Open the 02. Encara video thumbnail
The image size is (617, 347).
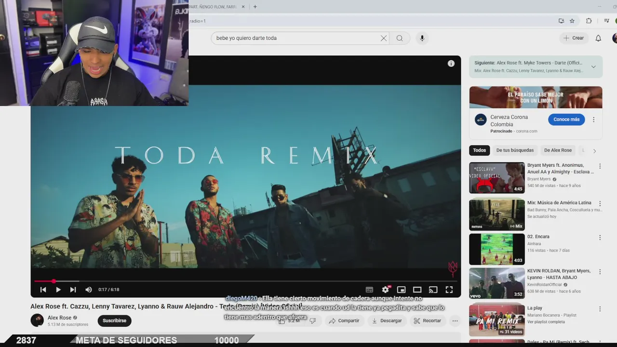[x=497, y=249]
